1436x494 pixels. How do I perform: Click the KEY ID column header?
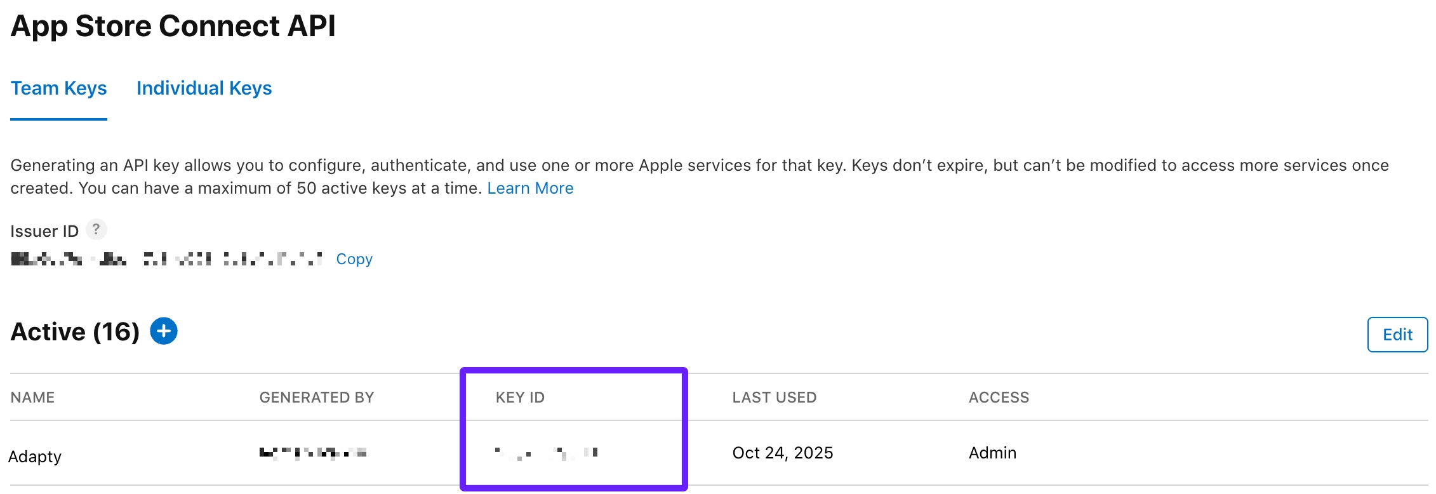click(x=520, y=397)
